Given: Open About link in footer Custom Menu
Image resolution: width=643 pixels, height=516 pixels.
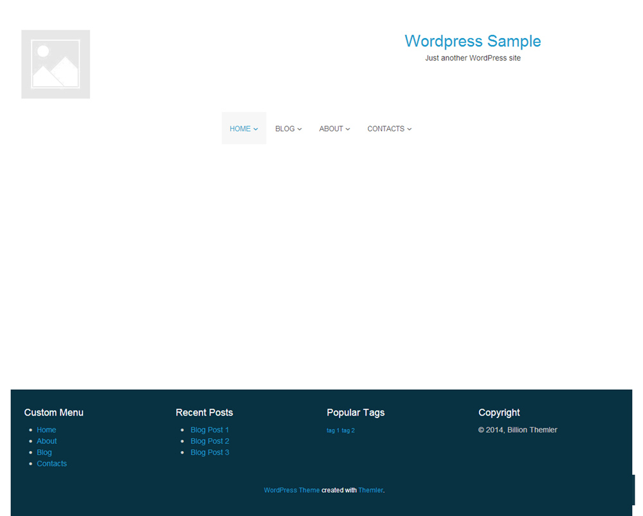Looking at the screenshot, I should pos(47,441).
